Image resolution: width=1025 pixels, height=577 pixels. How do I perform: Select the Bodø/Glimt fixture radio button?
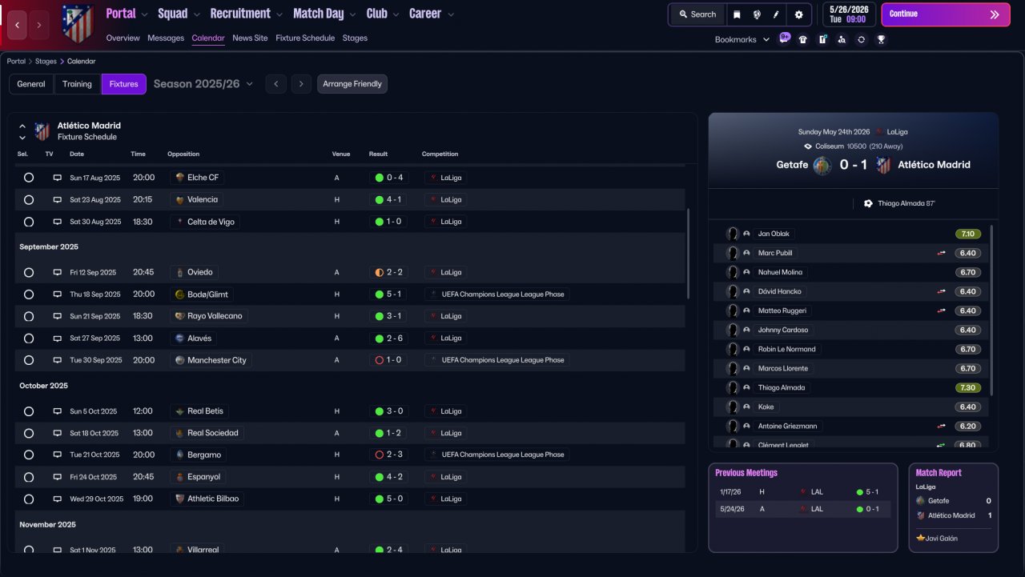[29, 295]
